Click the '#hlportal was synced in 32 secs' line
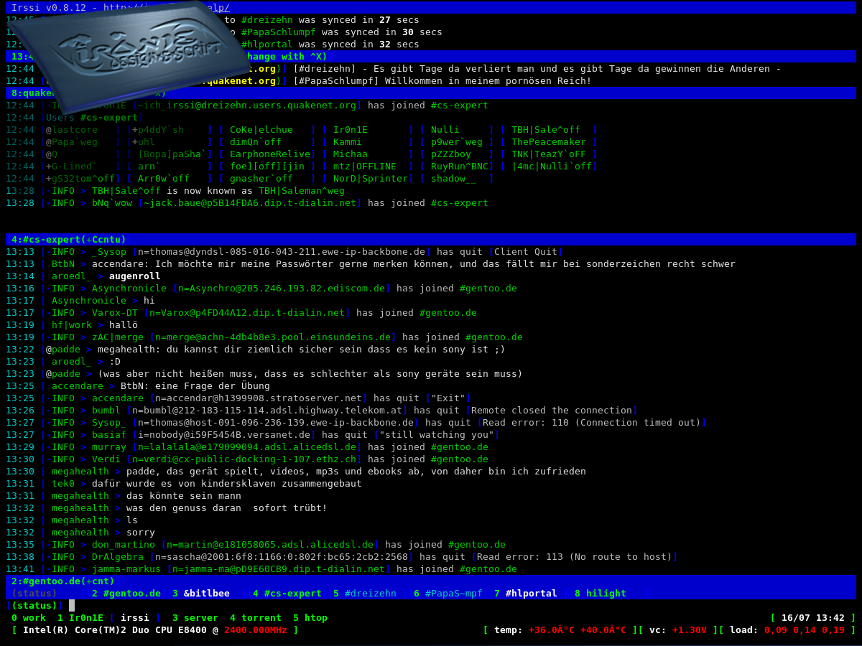862x646 pixels. (x=330, y=45)
